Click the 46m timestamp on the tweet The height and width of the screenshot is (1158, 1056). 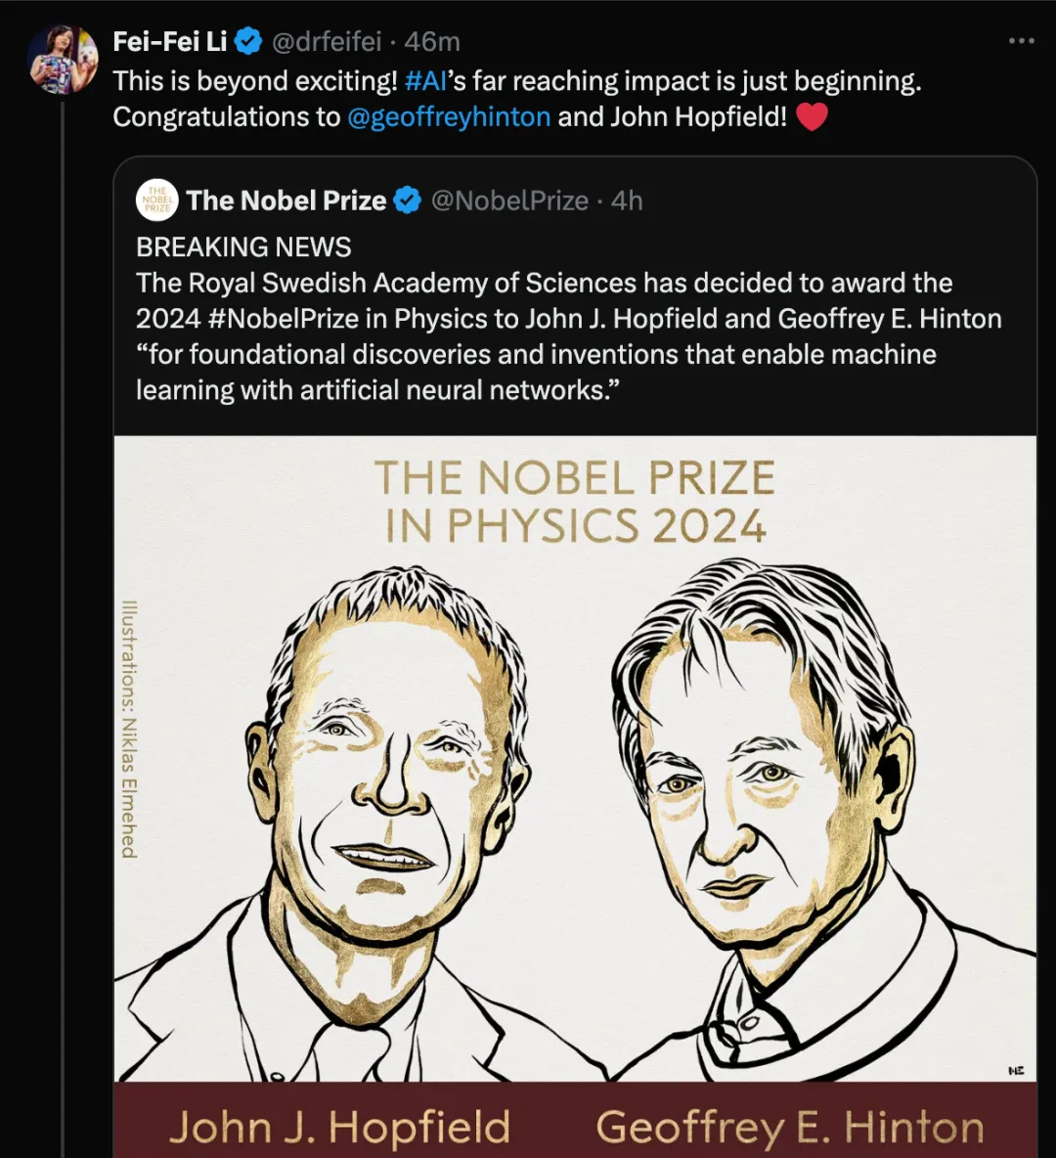[x=432, y=41]
